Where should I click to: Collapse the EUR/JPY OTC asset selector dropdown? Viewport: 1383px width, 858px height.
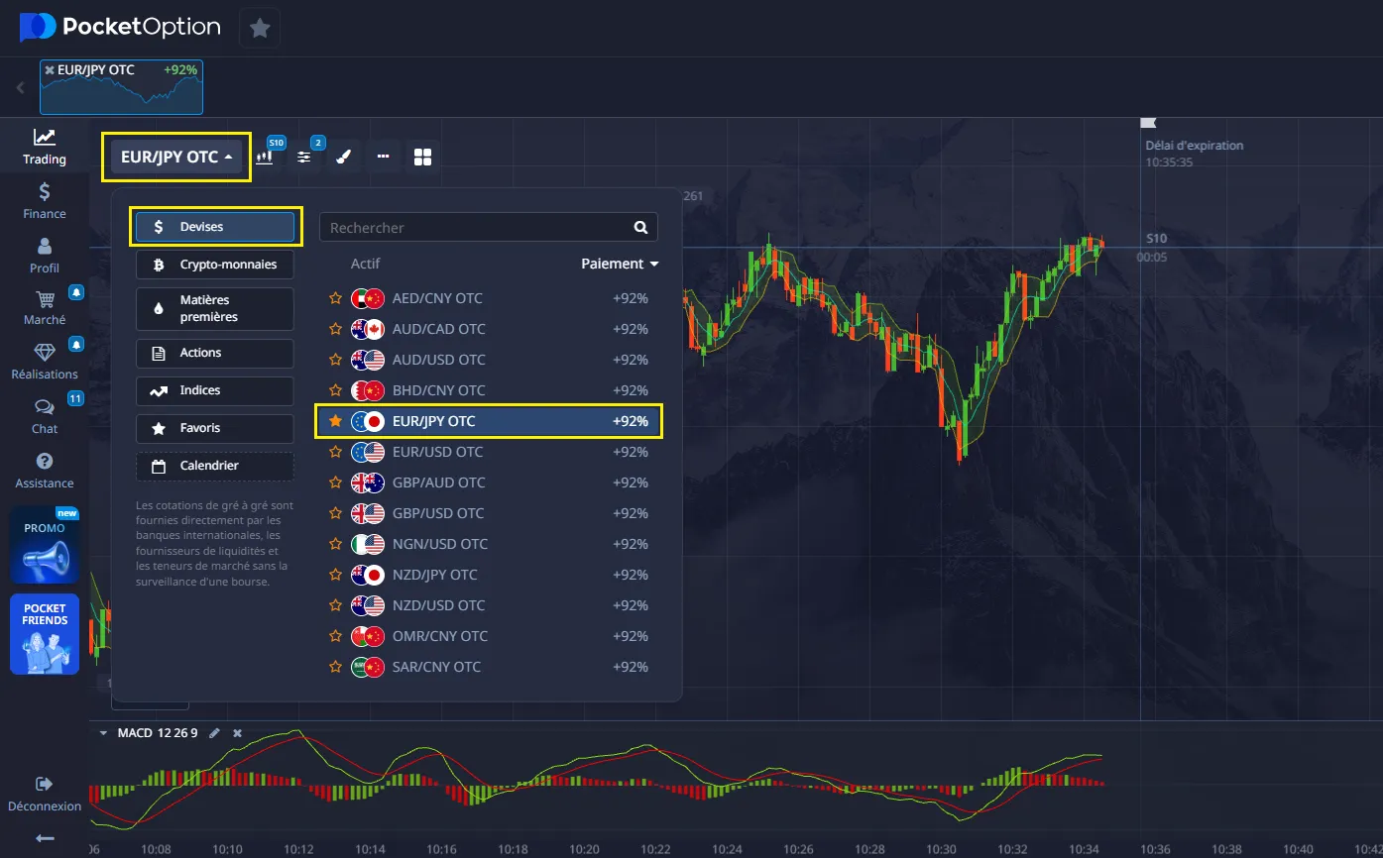[x=176, y=157]
